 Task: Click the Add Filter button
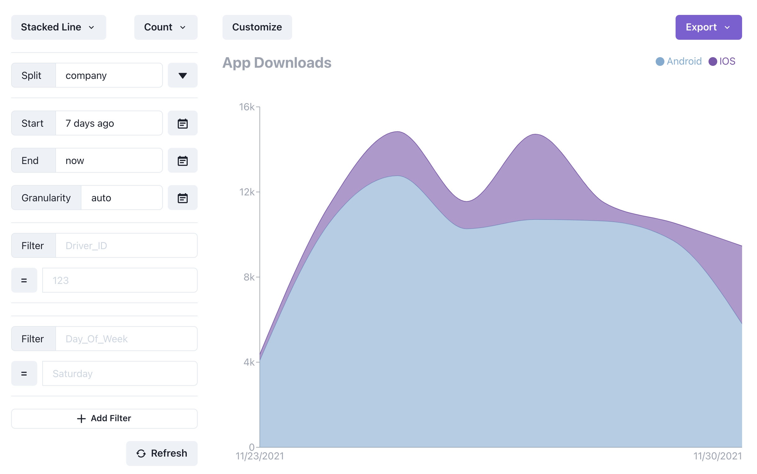[104, 418]
